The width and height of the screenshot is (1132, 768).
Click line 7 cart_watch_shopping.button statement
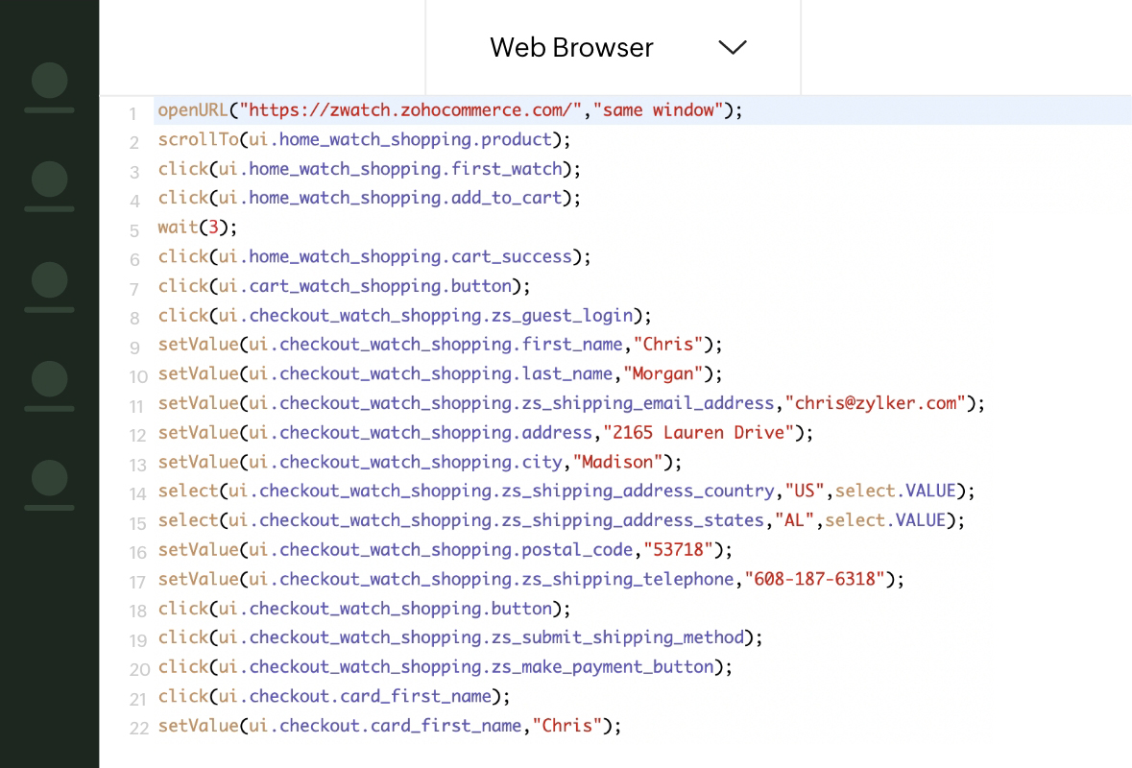click(x=344, y=286)
